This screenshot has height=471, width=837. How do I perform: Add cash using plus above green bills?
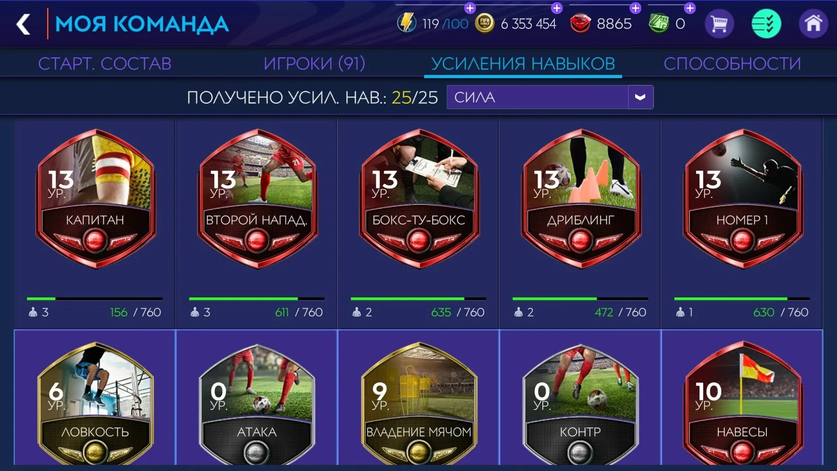pyautogui.click(x=690, y=8)
